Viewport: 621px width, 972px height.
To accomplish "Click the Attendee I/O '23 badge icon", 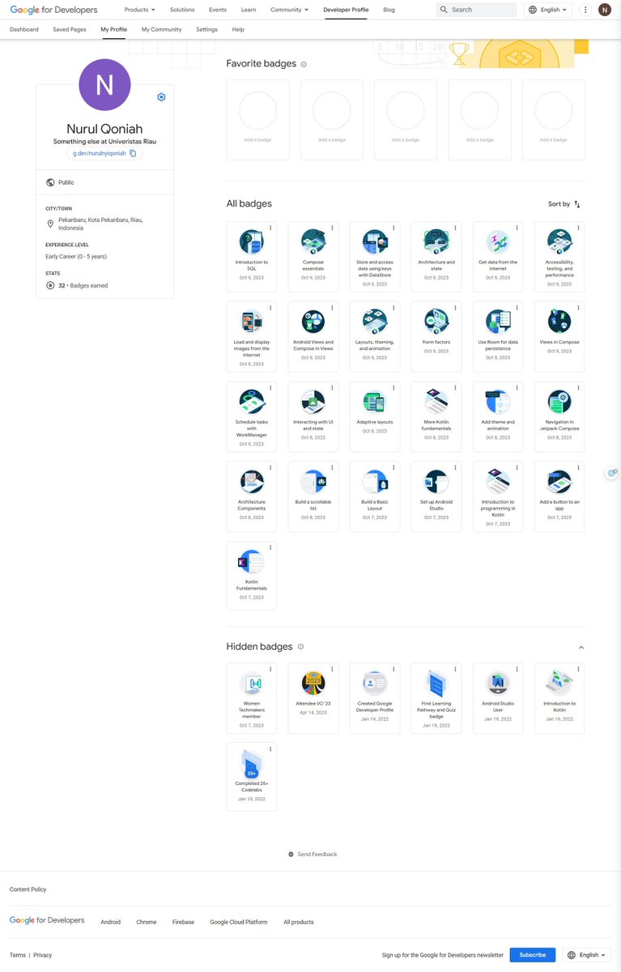I will (313, 684).
